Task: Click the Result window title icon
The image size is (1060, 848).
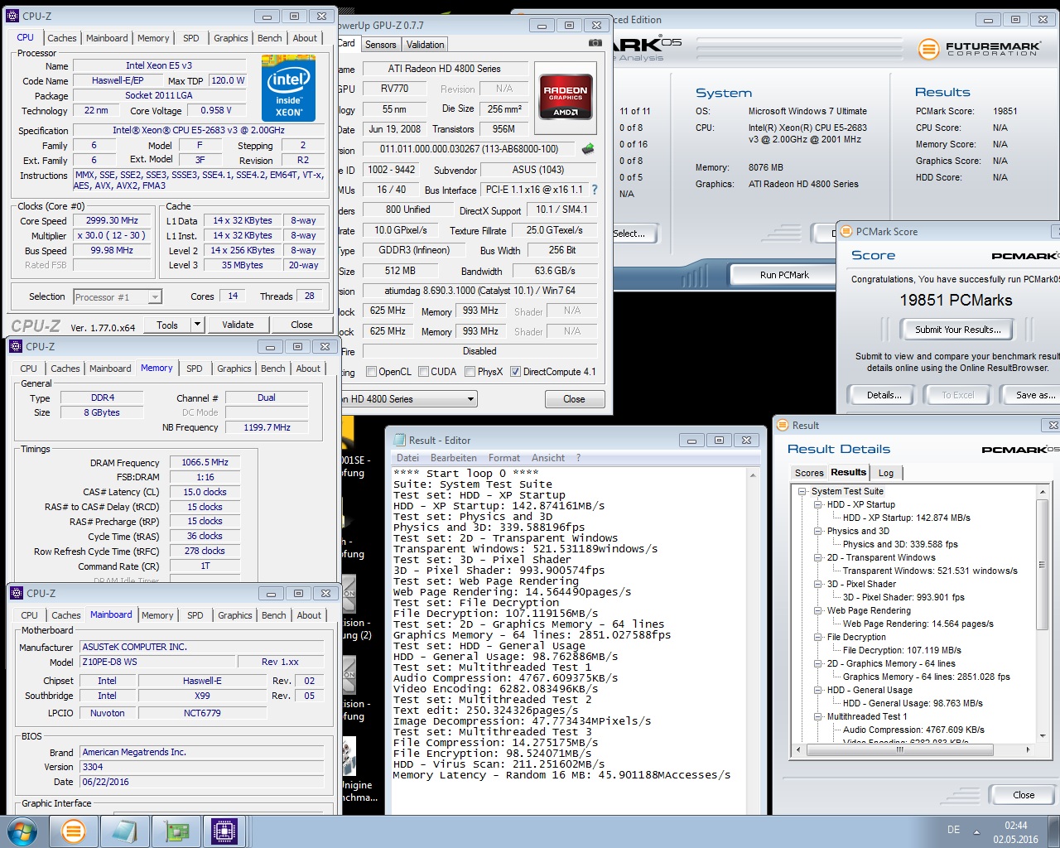Action: point(782,425)
